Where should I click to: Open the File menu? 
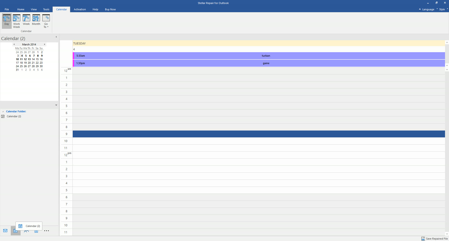pyautogui.click(x=7, y=9)
